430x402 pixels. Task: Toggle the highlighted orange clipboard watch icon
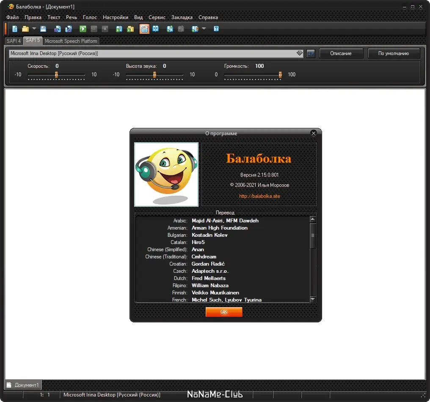[144, 29]
